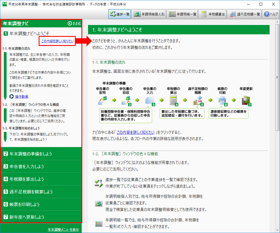Click the 年度更新 step 7 icon

pyautogui.click(x=246, y=101)
